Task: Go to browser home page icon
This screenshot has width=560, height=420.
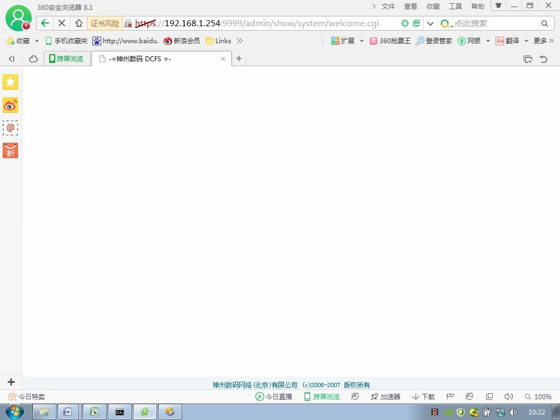Action: tap(79, 23)
